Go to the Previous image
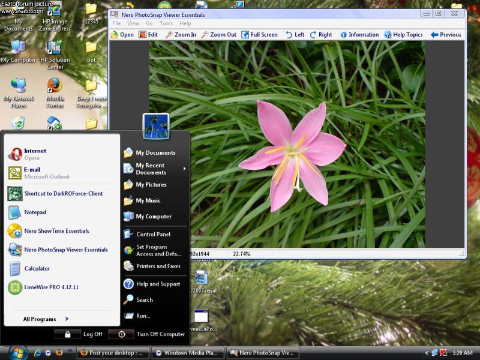 tap(446, 35)
